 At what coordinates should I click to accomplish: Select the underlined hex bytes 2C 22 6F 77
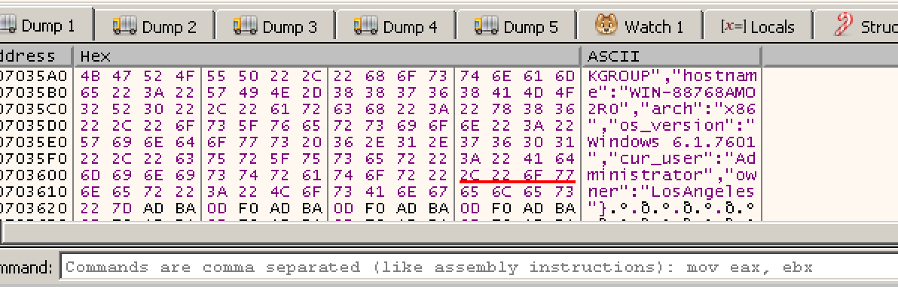517,174
